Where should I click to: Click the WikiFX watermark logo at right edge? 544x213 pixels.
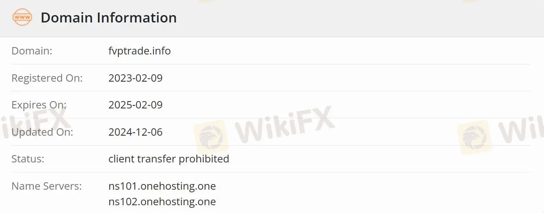(474, 137)
